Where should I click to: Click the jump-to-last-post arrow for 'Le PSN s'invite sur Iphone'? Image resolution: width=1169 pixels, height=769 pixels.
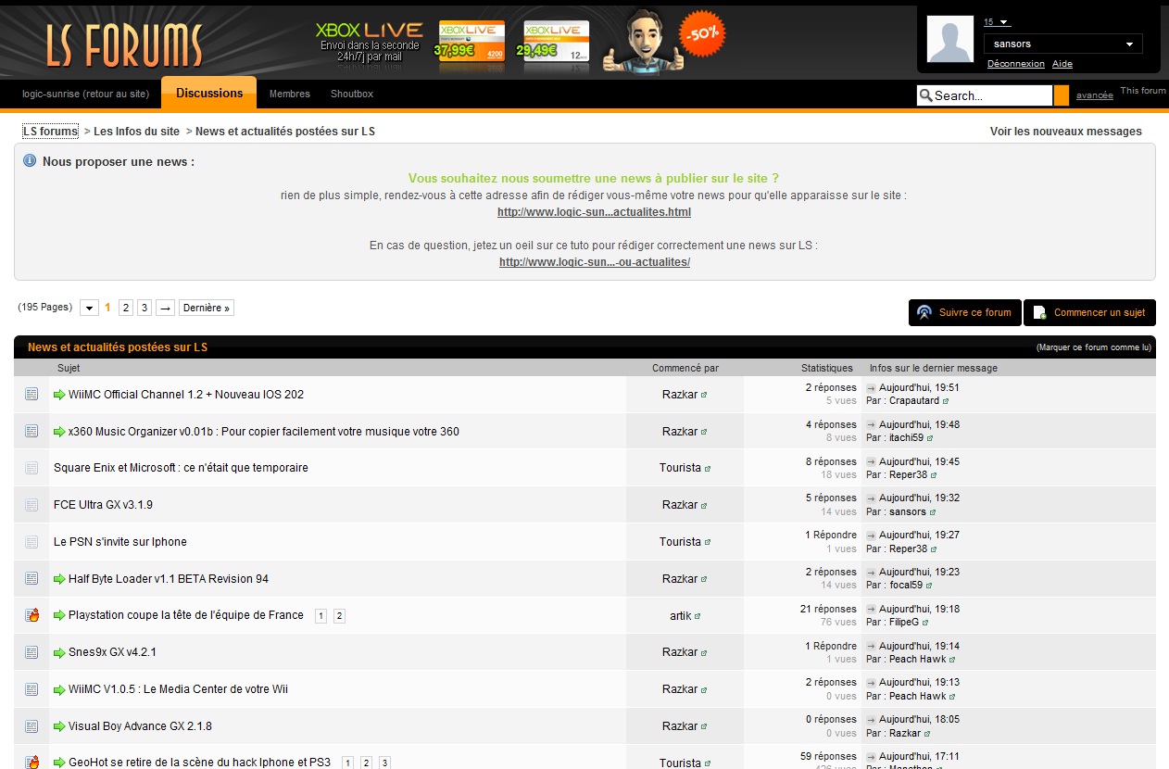(869, 535)
